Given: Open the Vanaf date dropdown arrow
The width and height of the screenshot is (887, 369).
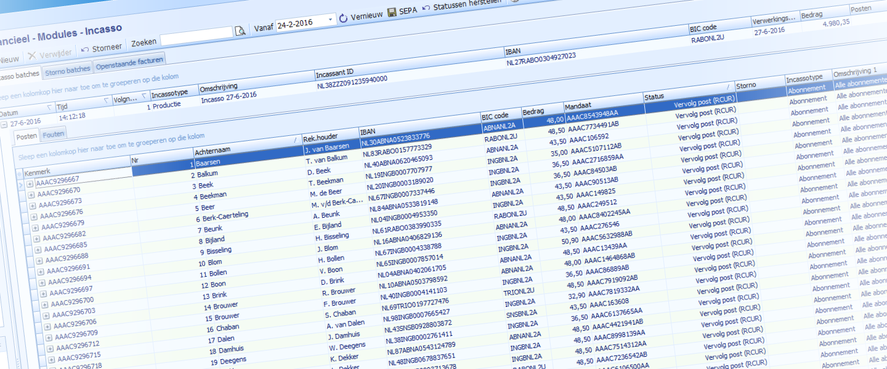Looking at the screenshot, I should (331, 20).
